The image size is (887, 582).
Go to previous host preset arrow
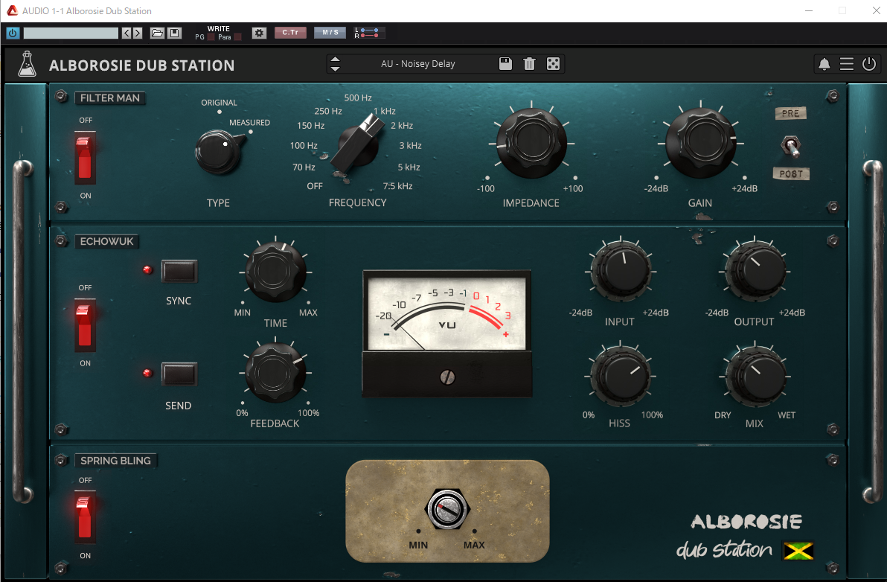click(127, 33)
